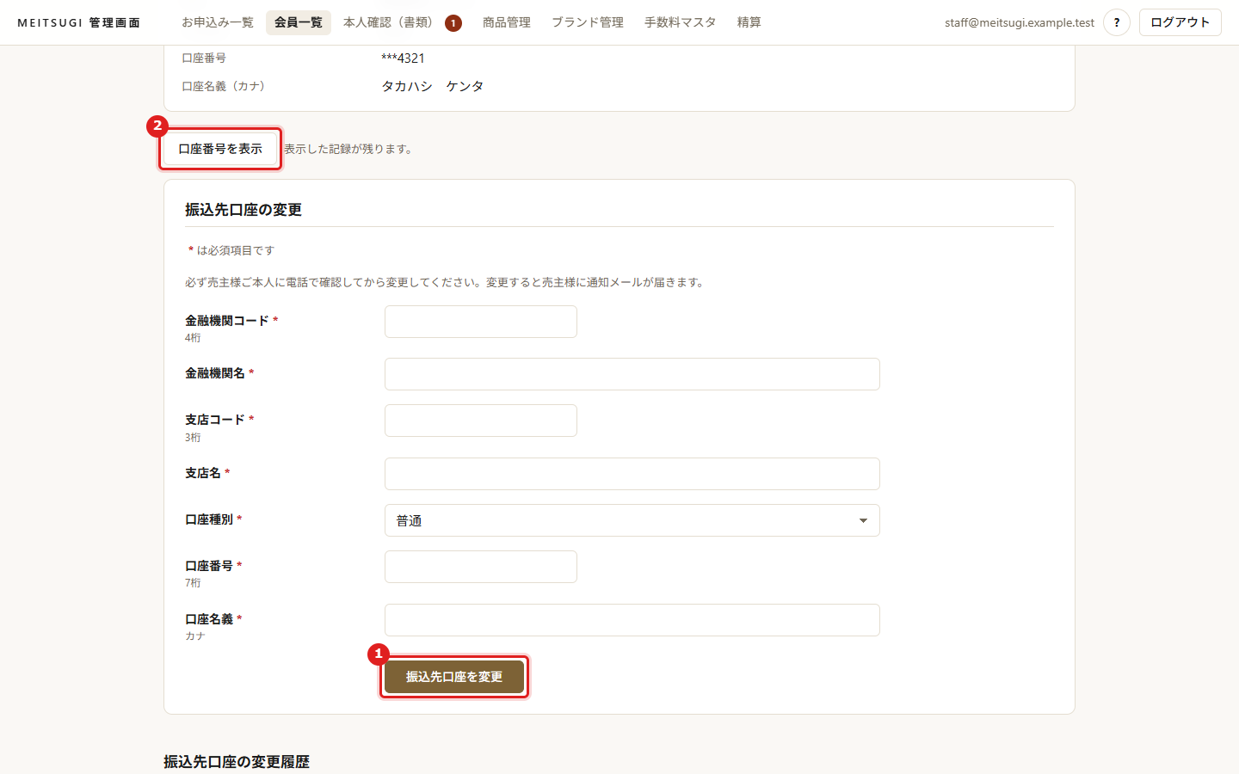This screenshot has width=1239, height=774.
Task: Select the ブランド管理 menu item
Action: point(588,22)
